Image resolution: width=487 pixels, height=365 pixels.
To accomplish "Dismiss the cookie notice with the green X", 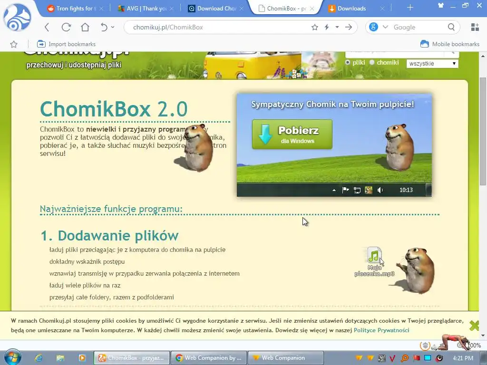I will point(474,326).
